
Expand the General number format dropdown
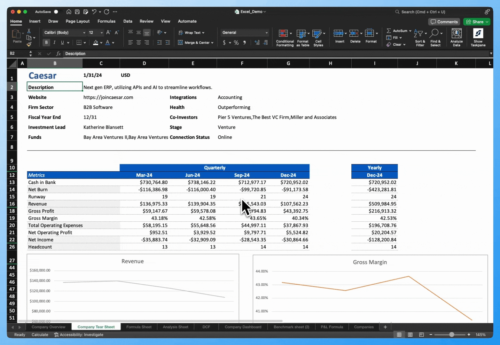(266, 33)
